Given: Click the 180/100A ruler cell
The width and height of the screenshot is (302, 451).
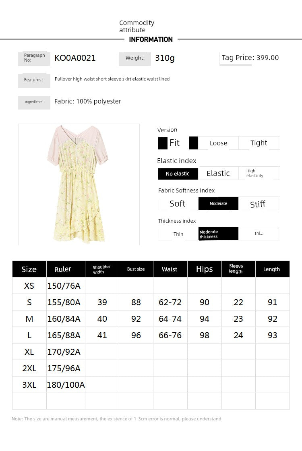Looking at the screenshot, I should tap(66, 385).
